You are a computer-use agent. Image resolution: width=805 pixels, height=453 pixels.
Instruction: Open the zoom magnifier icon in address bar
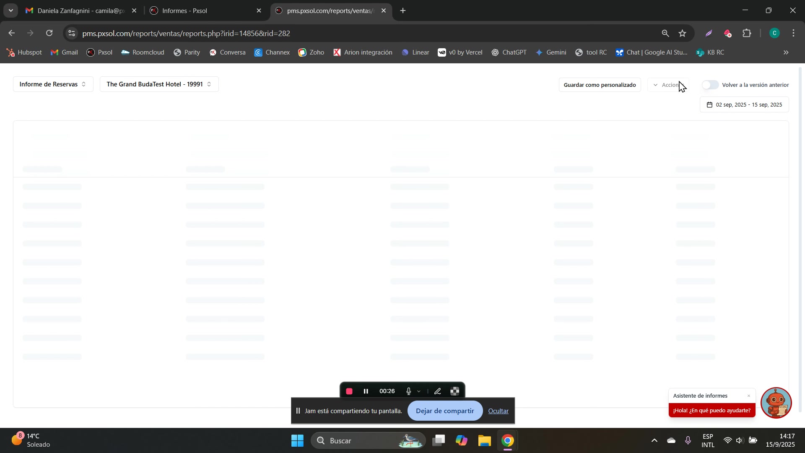click(665, 33)
